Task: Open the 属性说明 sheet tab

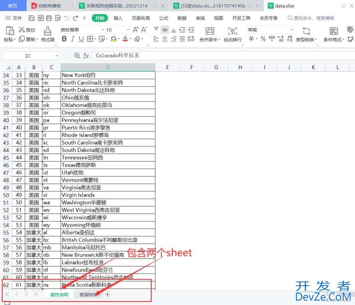Action: (59, 295)
